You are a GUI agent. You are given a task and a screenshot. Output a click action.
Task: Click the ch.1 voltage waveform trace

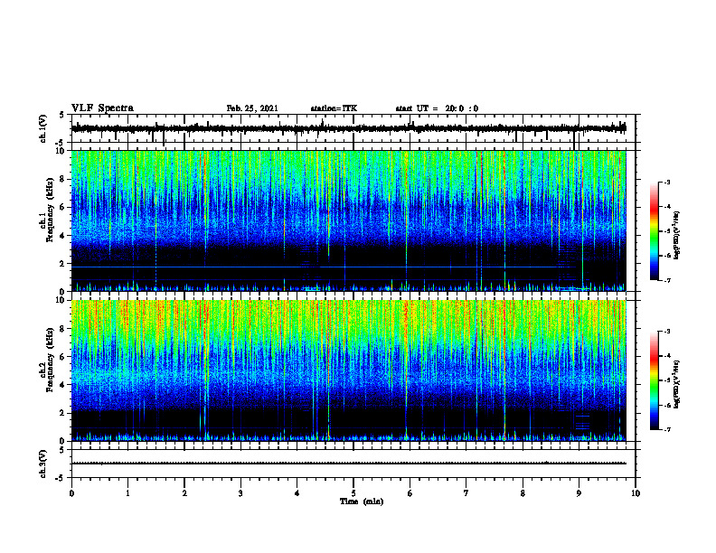(x=348, y=128)
